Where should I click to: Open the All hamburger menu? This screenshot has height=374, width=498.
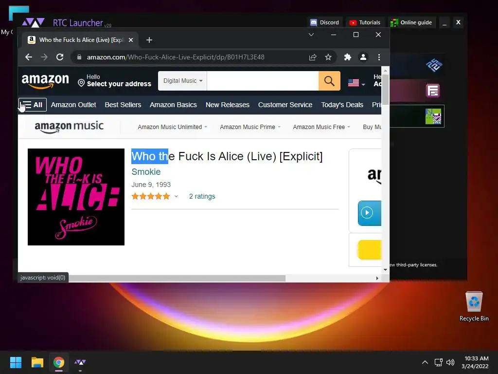coord(33,105)
